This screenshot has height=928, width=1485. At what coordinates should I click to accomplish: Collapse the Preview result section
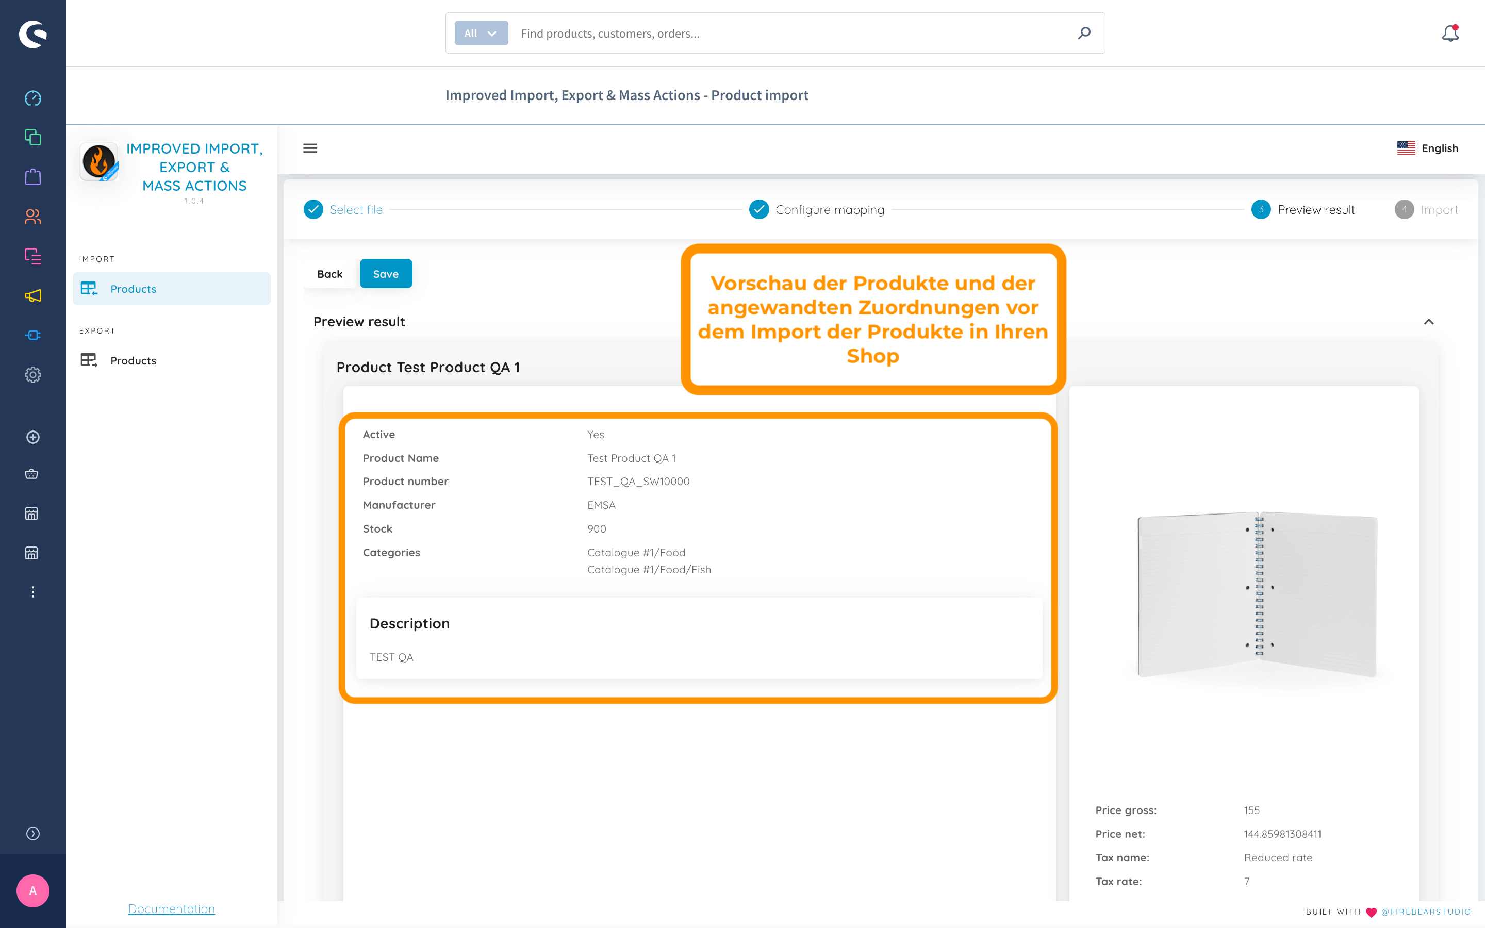[x=1429, y=321]
